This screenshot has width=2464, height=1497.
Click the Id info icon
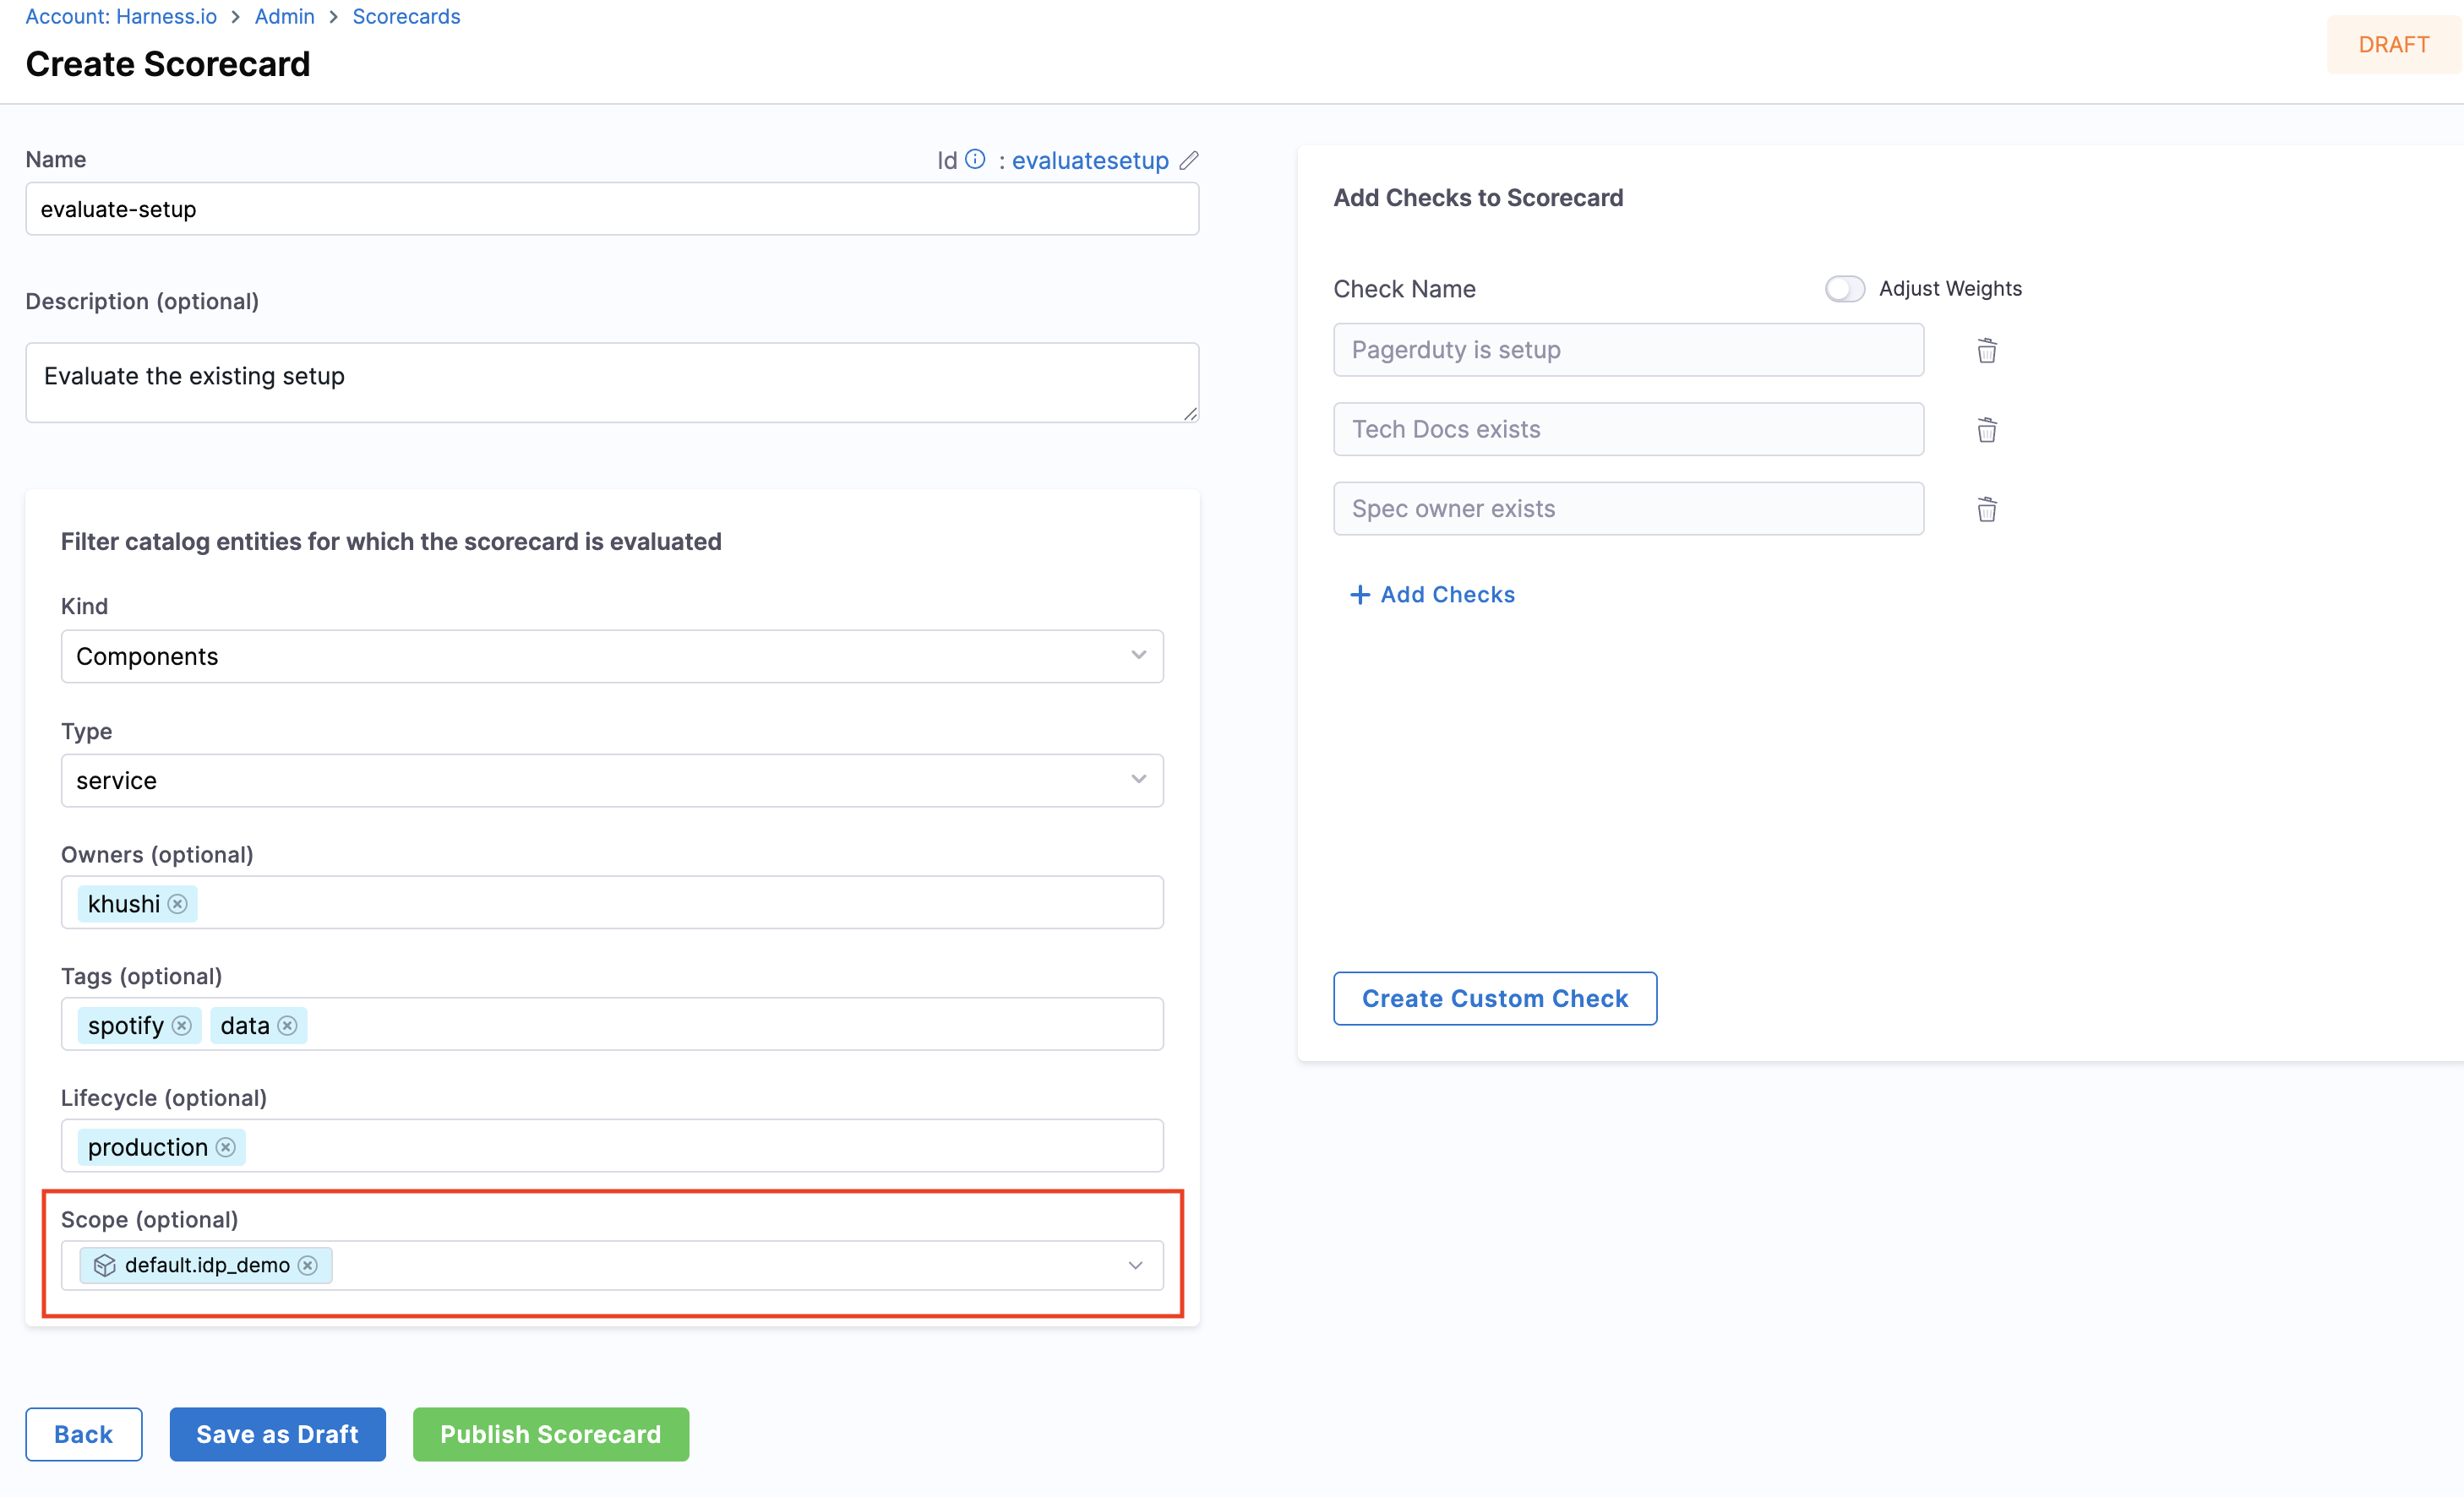click(x=975, y=160)
